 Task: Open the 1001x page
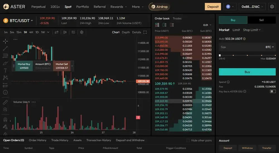tap(55, 7)
